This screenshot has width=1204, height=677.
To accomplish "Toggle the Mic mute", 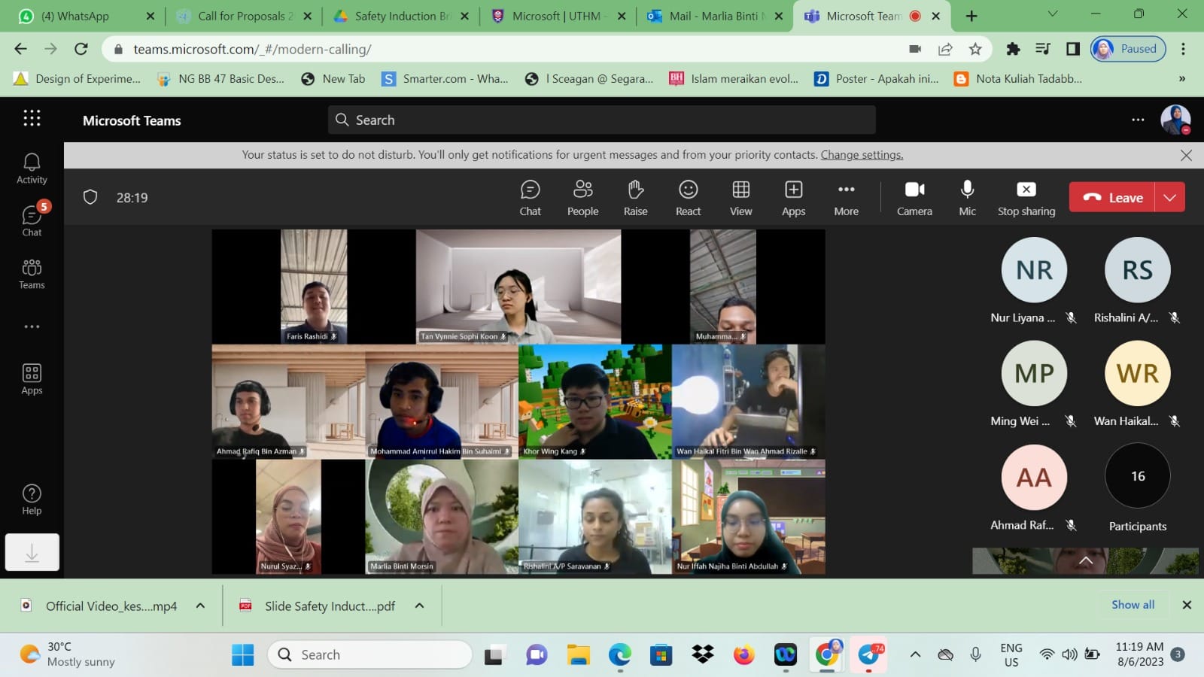I will (x=967, y=198).
